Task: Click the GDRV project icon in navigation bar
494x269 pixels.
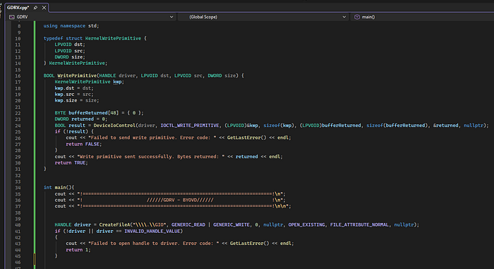Action: click(x=12, y=17)
